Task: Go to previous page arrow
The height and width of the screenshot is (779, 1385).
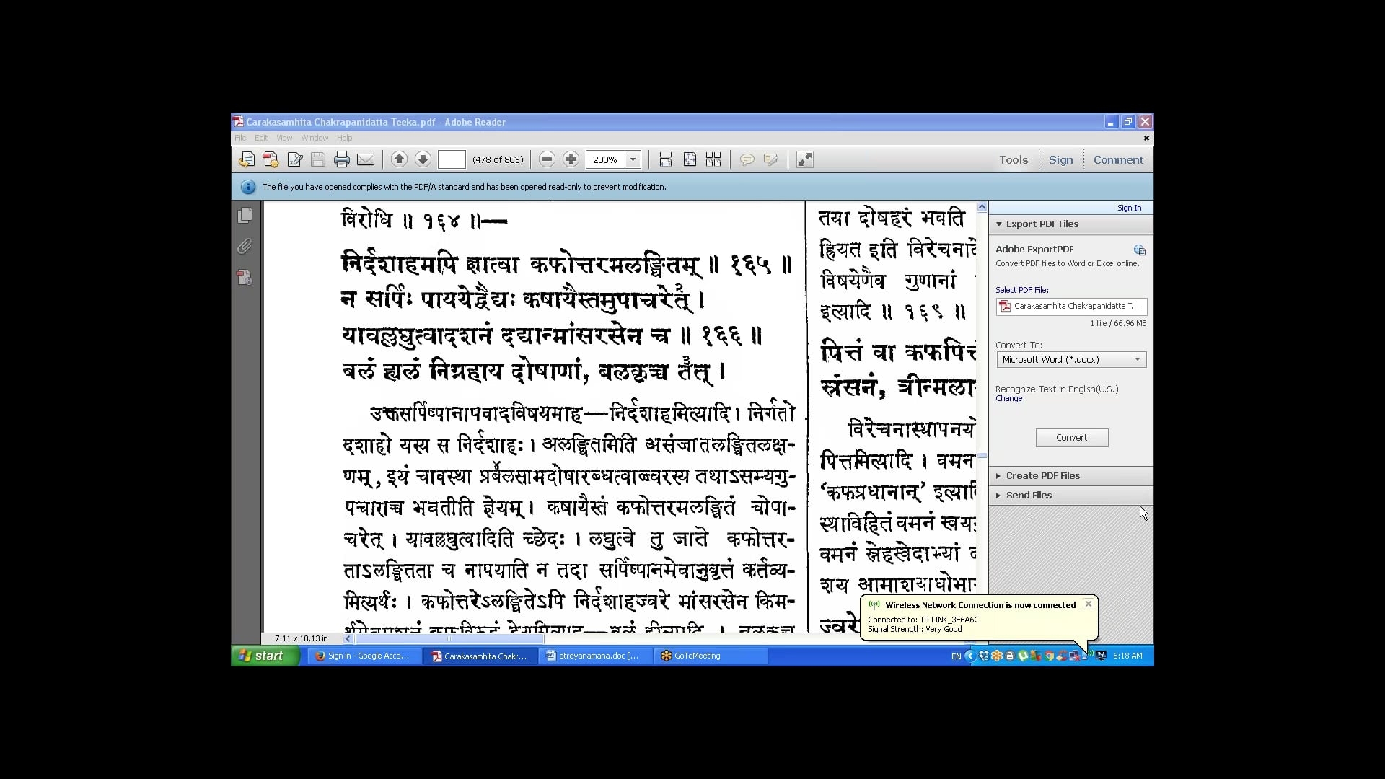Action: click(x=399, y=159)
